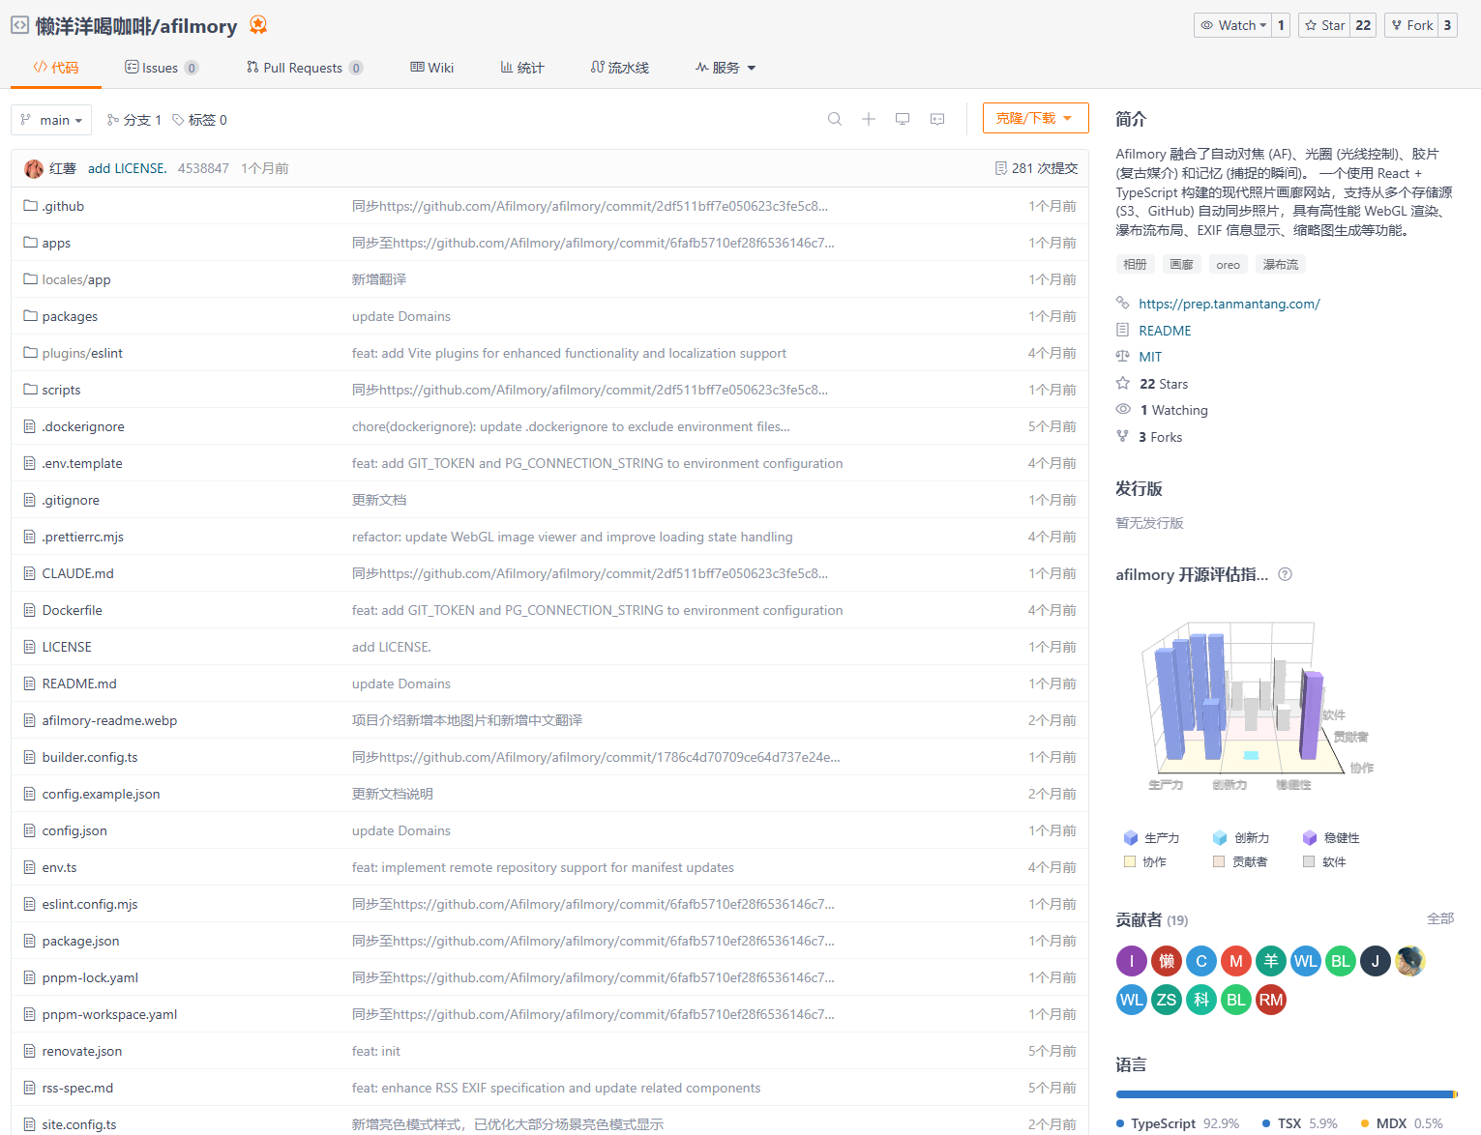Open the Watch dropdown
Viewport: 1481px width, 1135px height.
(1232, 25)
